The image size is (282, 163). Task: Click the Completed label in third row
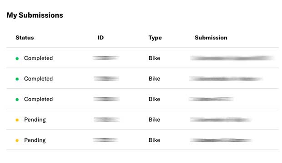point(38,99)
